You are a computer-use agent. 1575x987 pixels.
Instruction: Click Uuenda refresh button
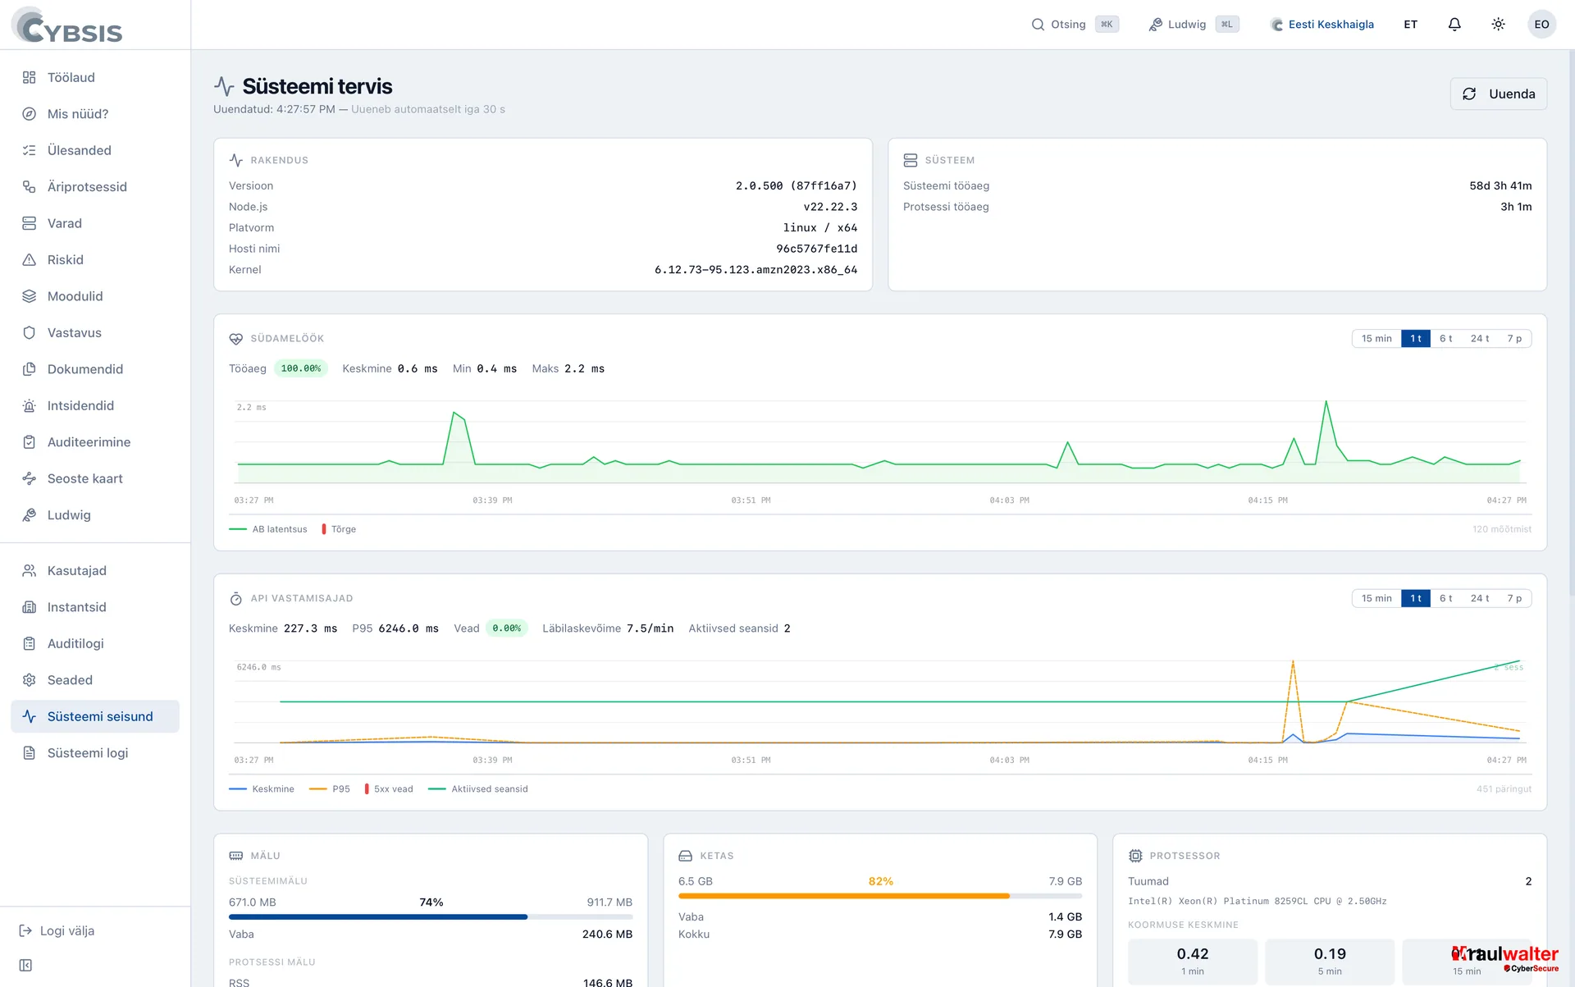[x=1498, y=94]
